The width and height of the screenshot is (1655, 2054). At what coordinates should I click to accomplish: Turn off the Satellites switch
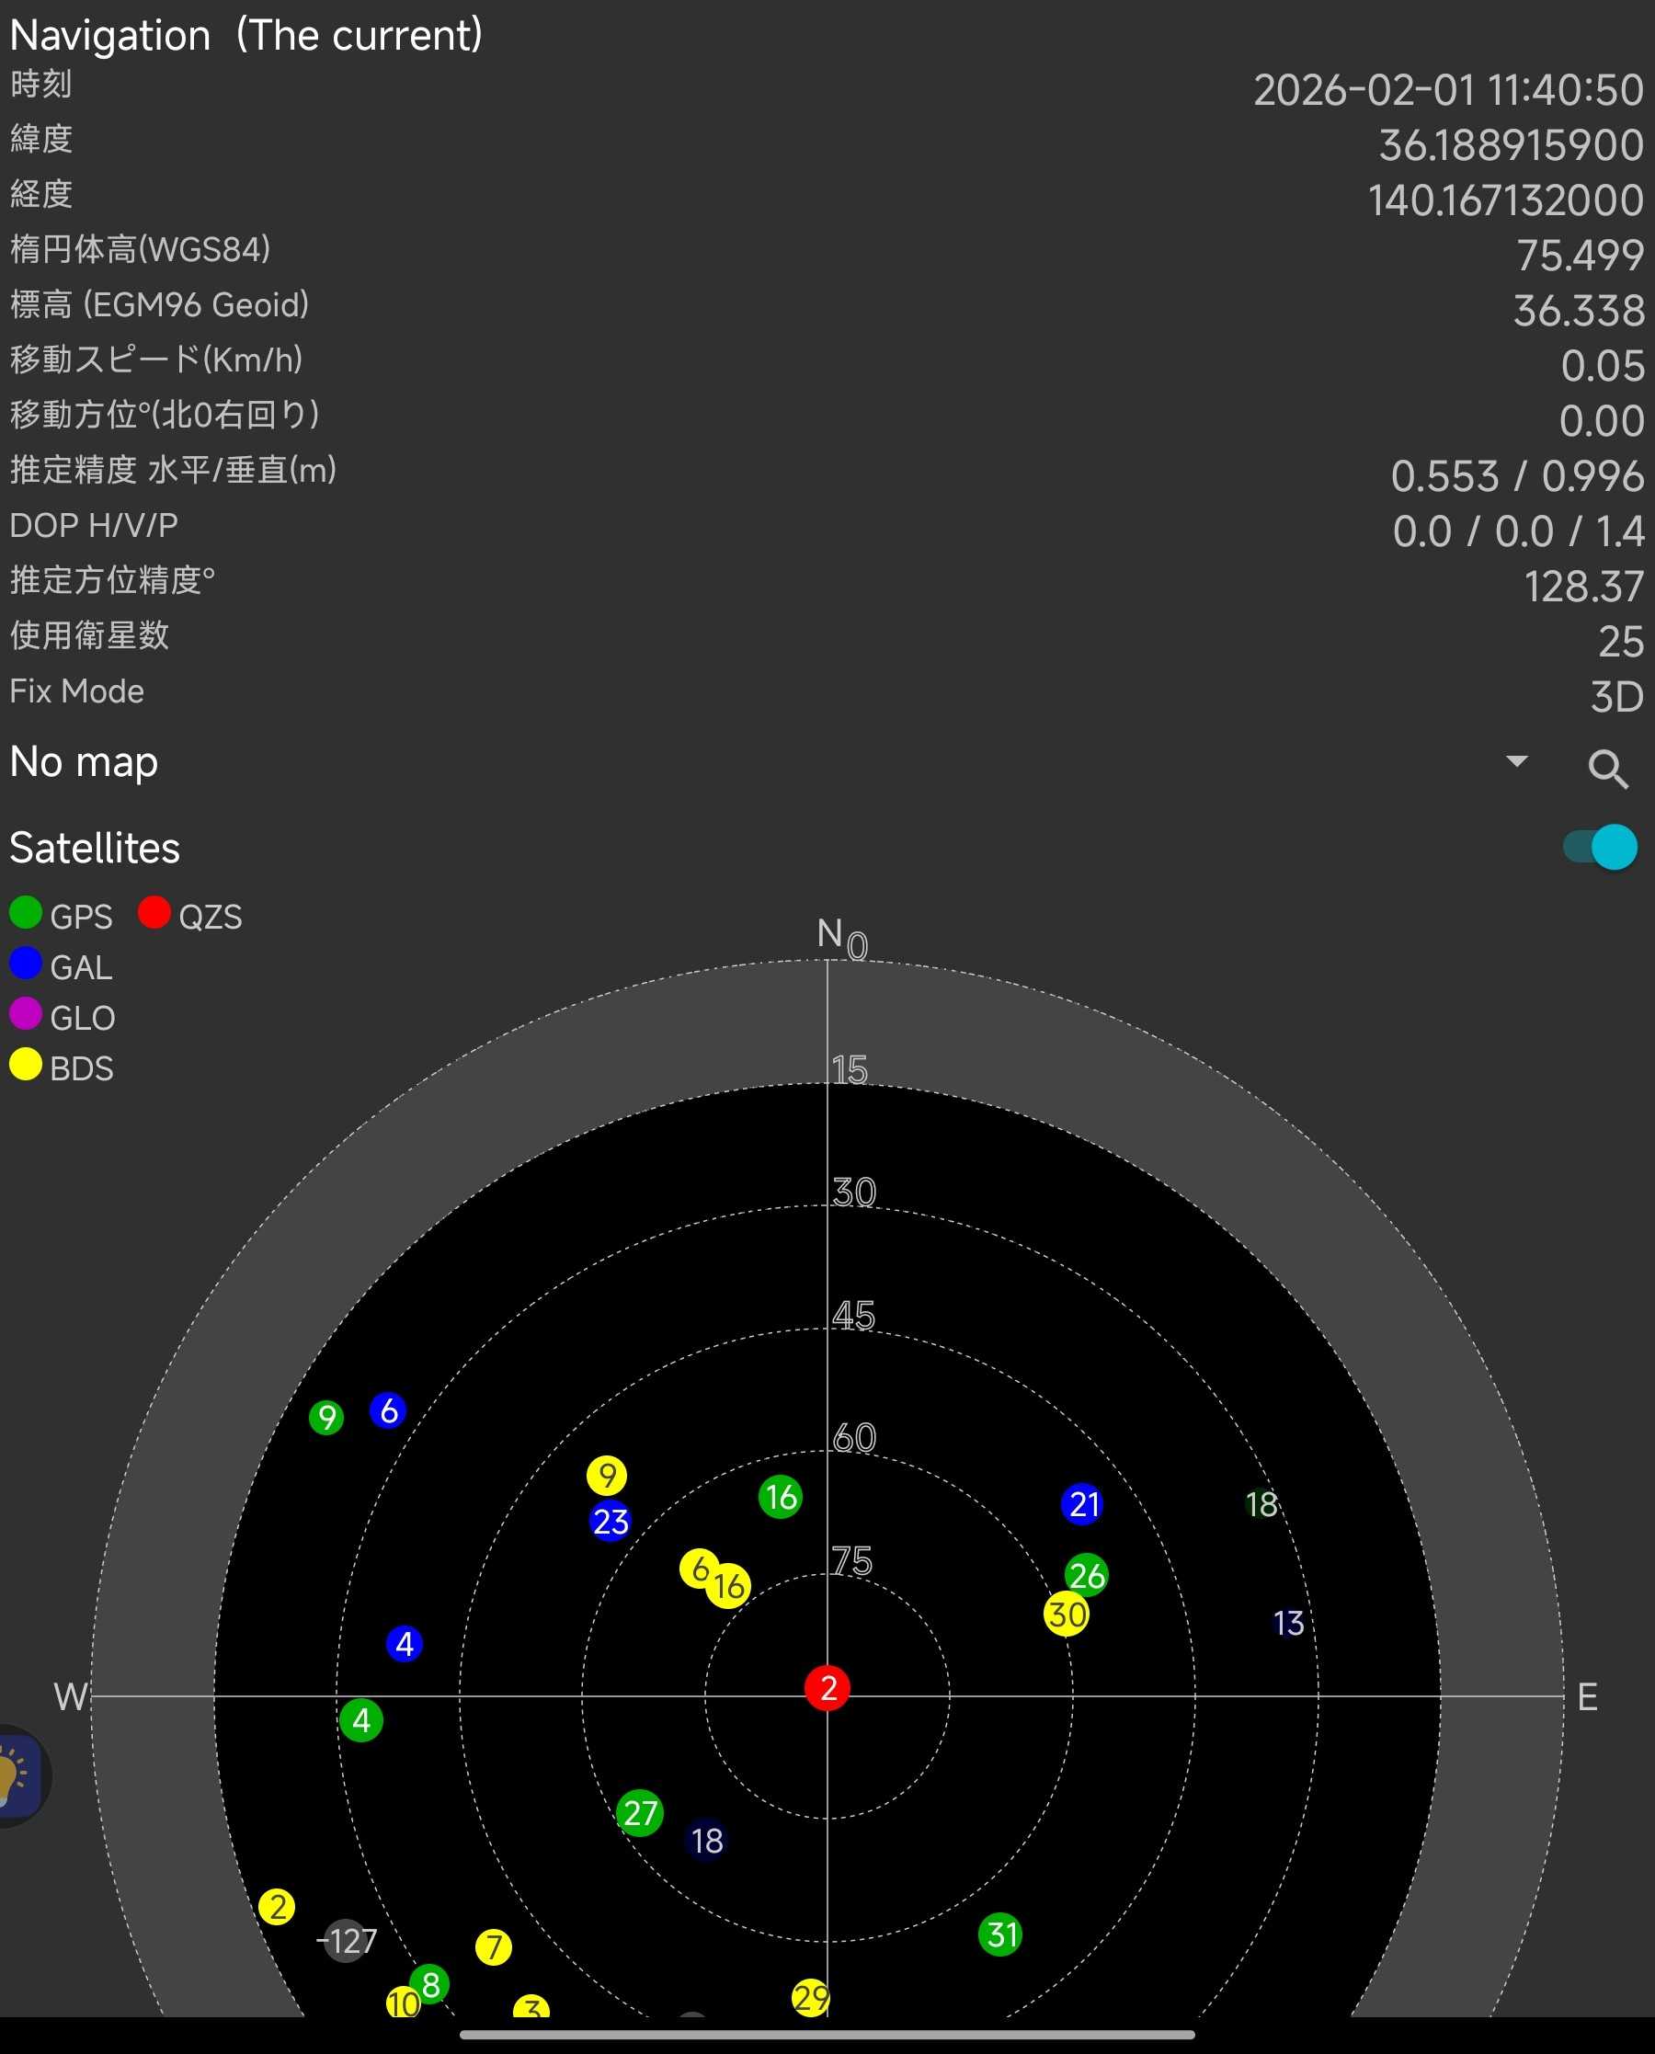pyautogui.click(x=1600, y=847)
